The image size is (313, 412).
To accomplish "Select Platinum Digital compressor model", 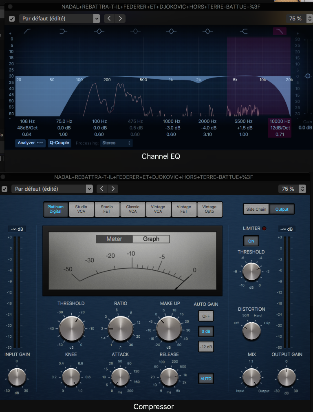I will (x=55, y=209).
